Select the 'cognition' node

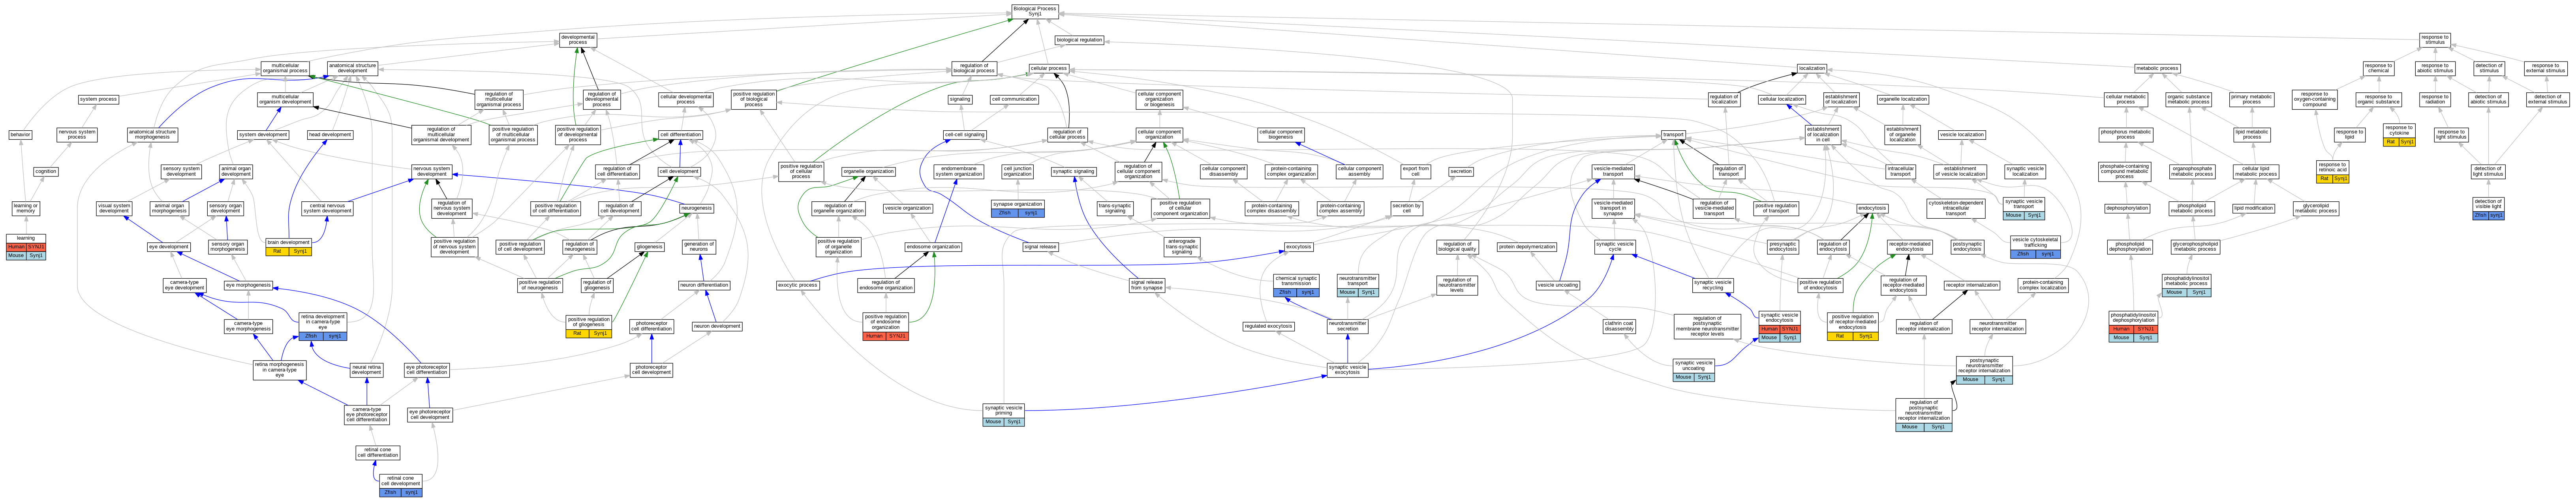click(46, 171)
